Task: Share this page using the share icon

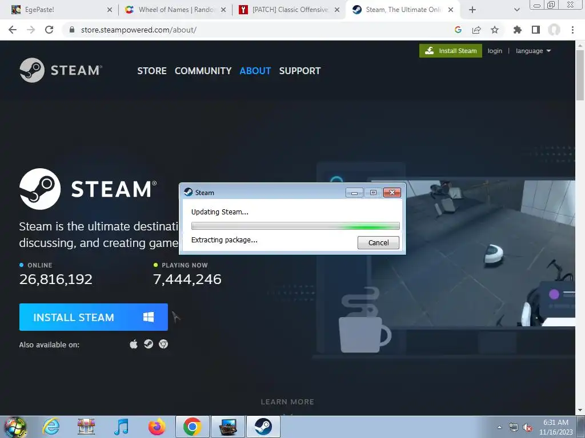Action: click(x=476, y=30)
